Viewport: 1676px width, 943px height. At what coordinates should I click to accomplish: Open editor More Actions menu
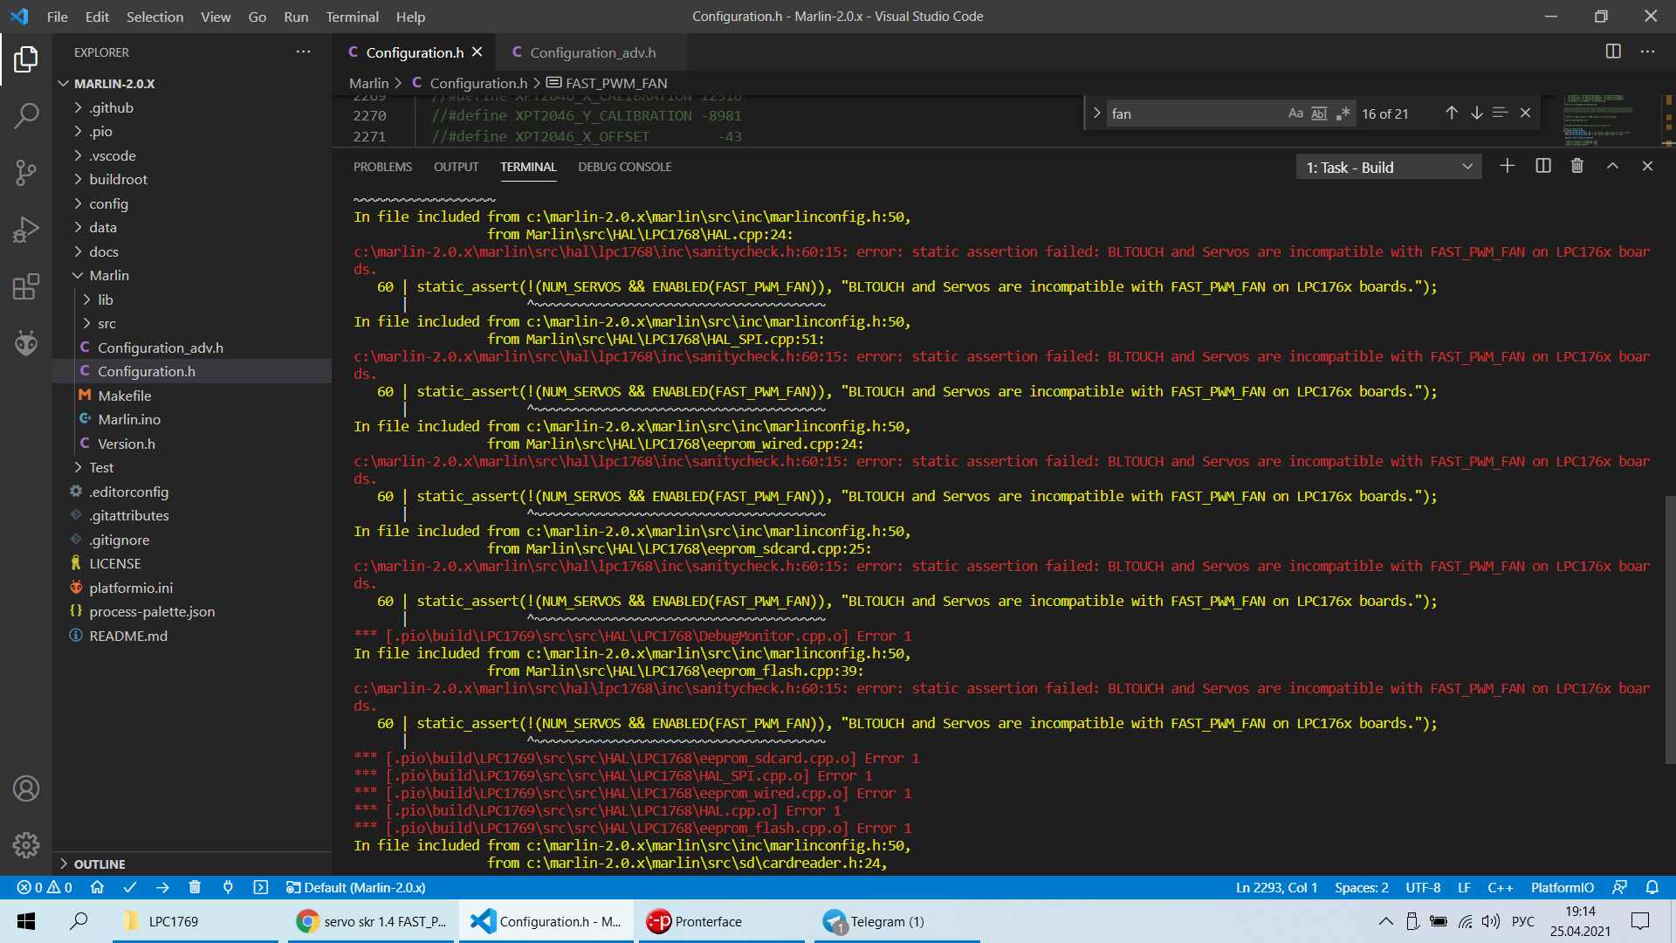click(1647, 52)
